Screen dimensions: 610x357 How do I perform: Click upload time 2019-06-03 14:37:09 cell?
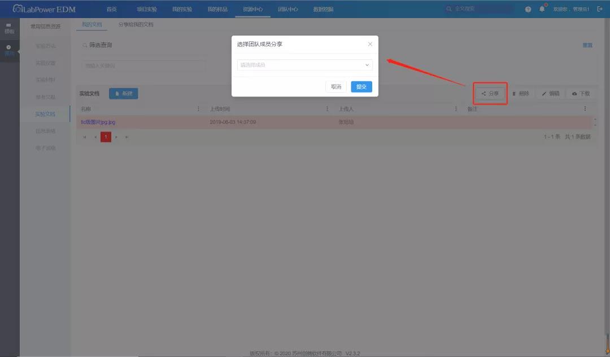click(233, 122)
